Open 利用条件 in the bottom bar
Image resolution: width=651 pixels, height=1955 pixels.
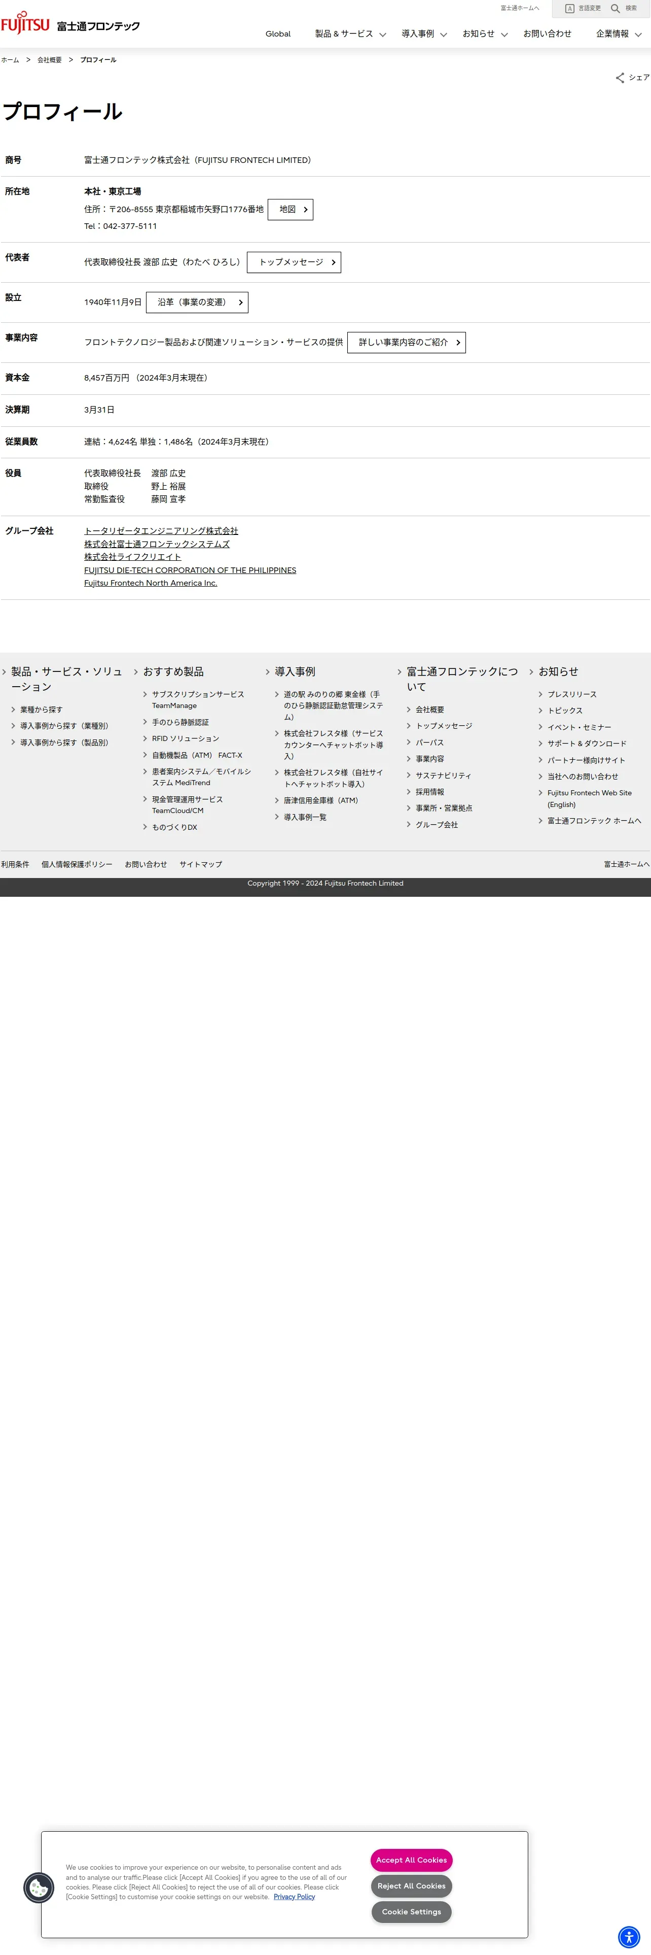click(x=15, y=864)
